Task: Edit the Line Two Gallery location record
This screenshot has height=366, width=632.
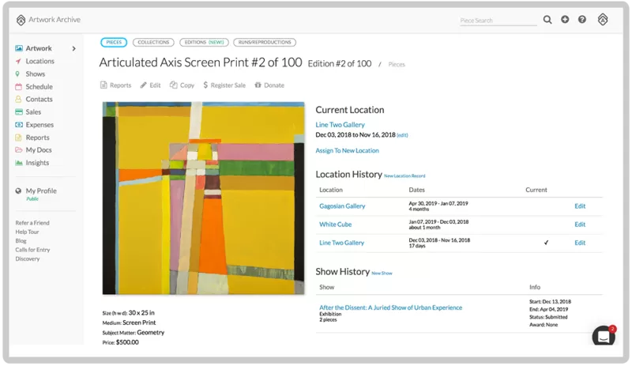Action: [580, 243]
